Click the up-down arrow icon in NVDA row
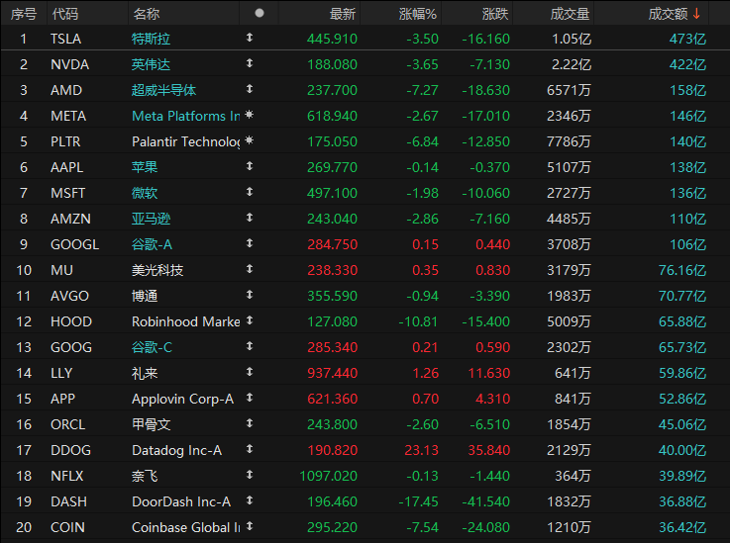 click(250, 62)
